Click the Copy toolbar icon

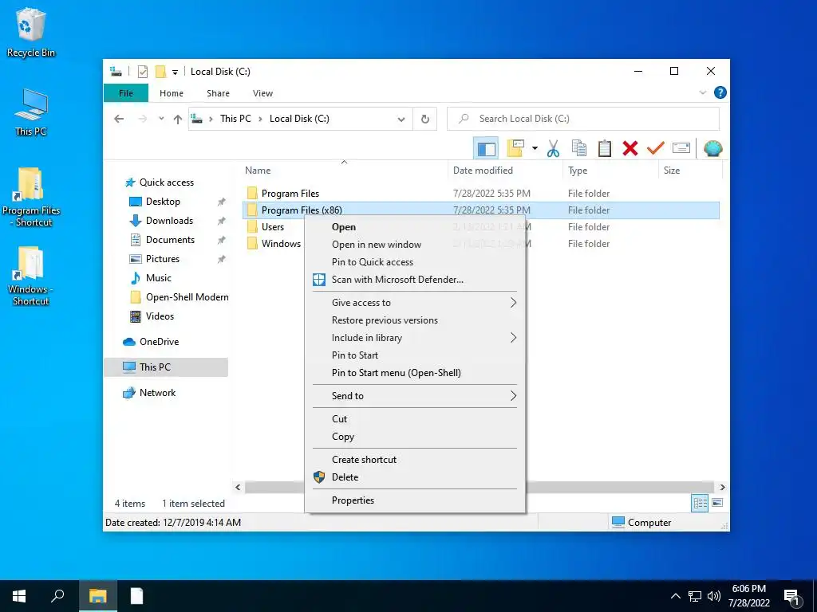tap(579, 149)
